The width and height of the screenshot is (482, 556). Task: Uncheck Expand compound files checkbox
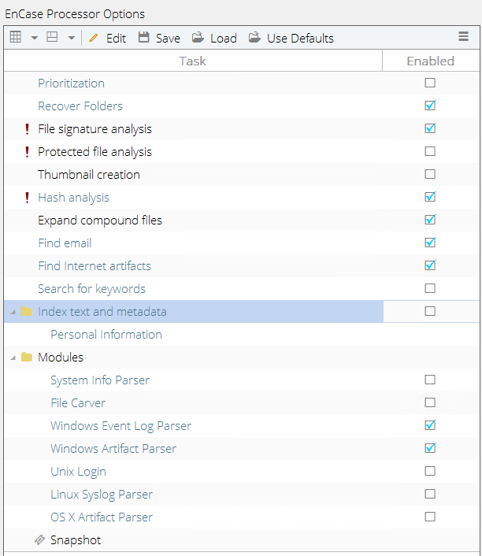click(x=430, y=220)
